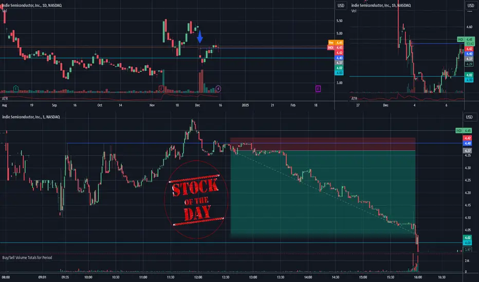Click the orange Pre 4.45 price label on daily chart
The width and height of the screenshot is (479, 282).
click(x=336, y=43)
